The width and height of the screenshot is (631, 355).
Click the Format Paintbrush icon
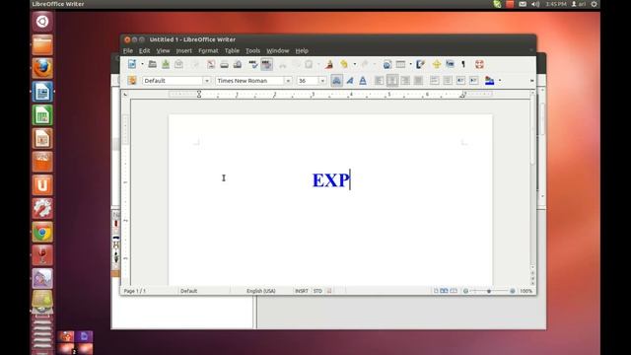click(x=329, y=64)
